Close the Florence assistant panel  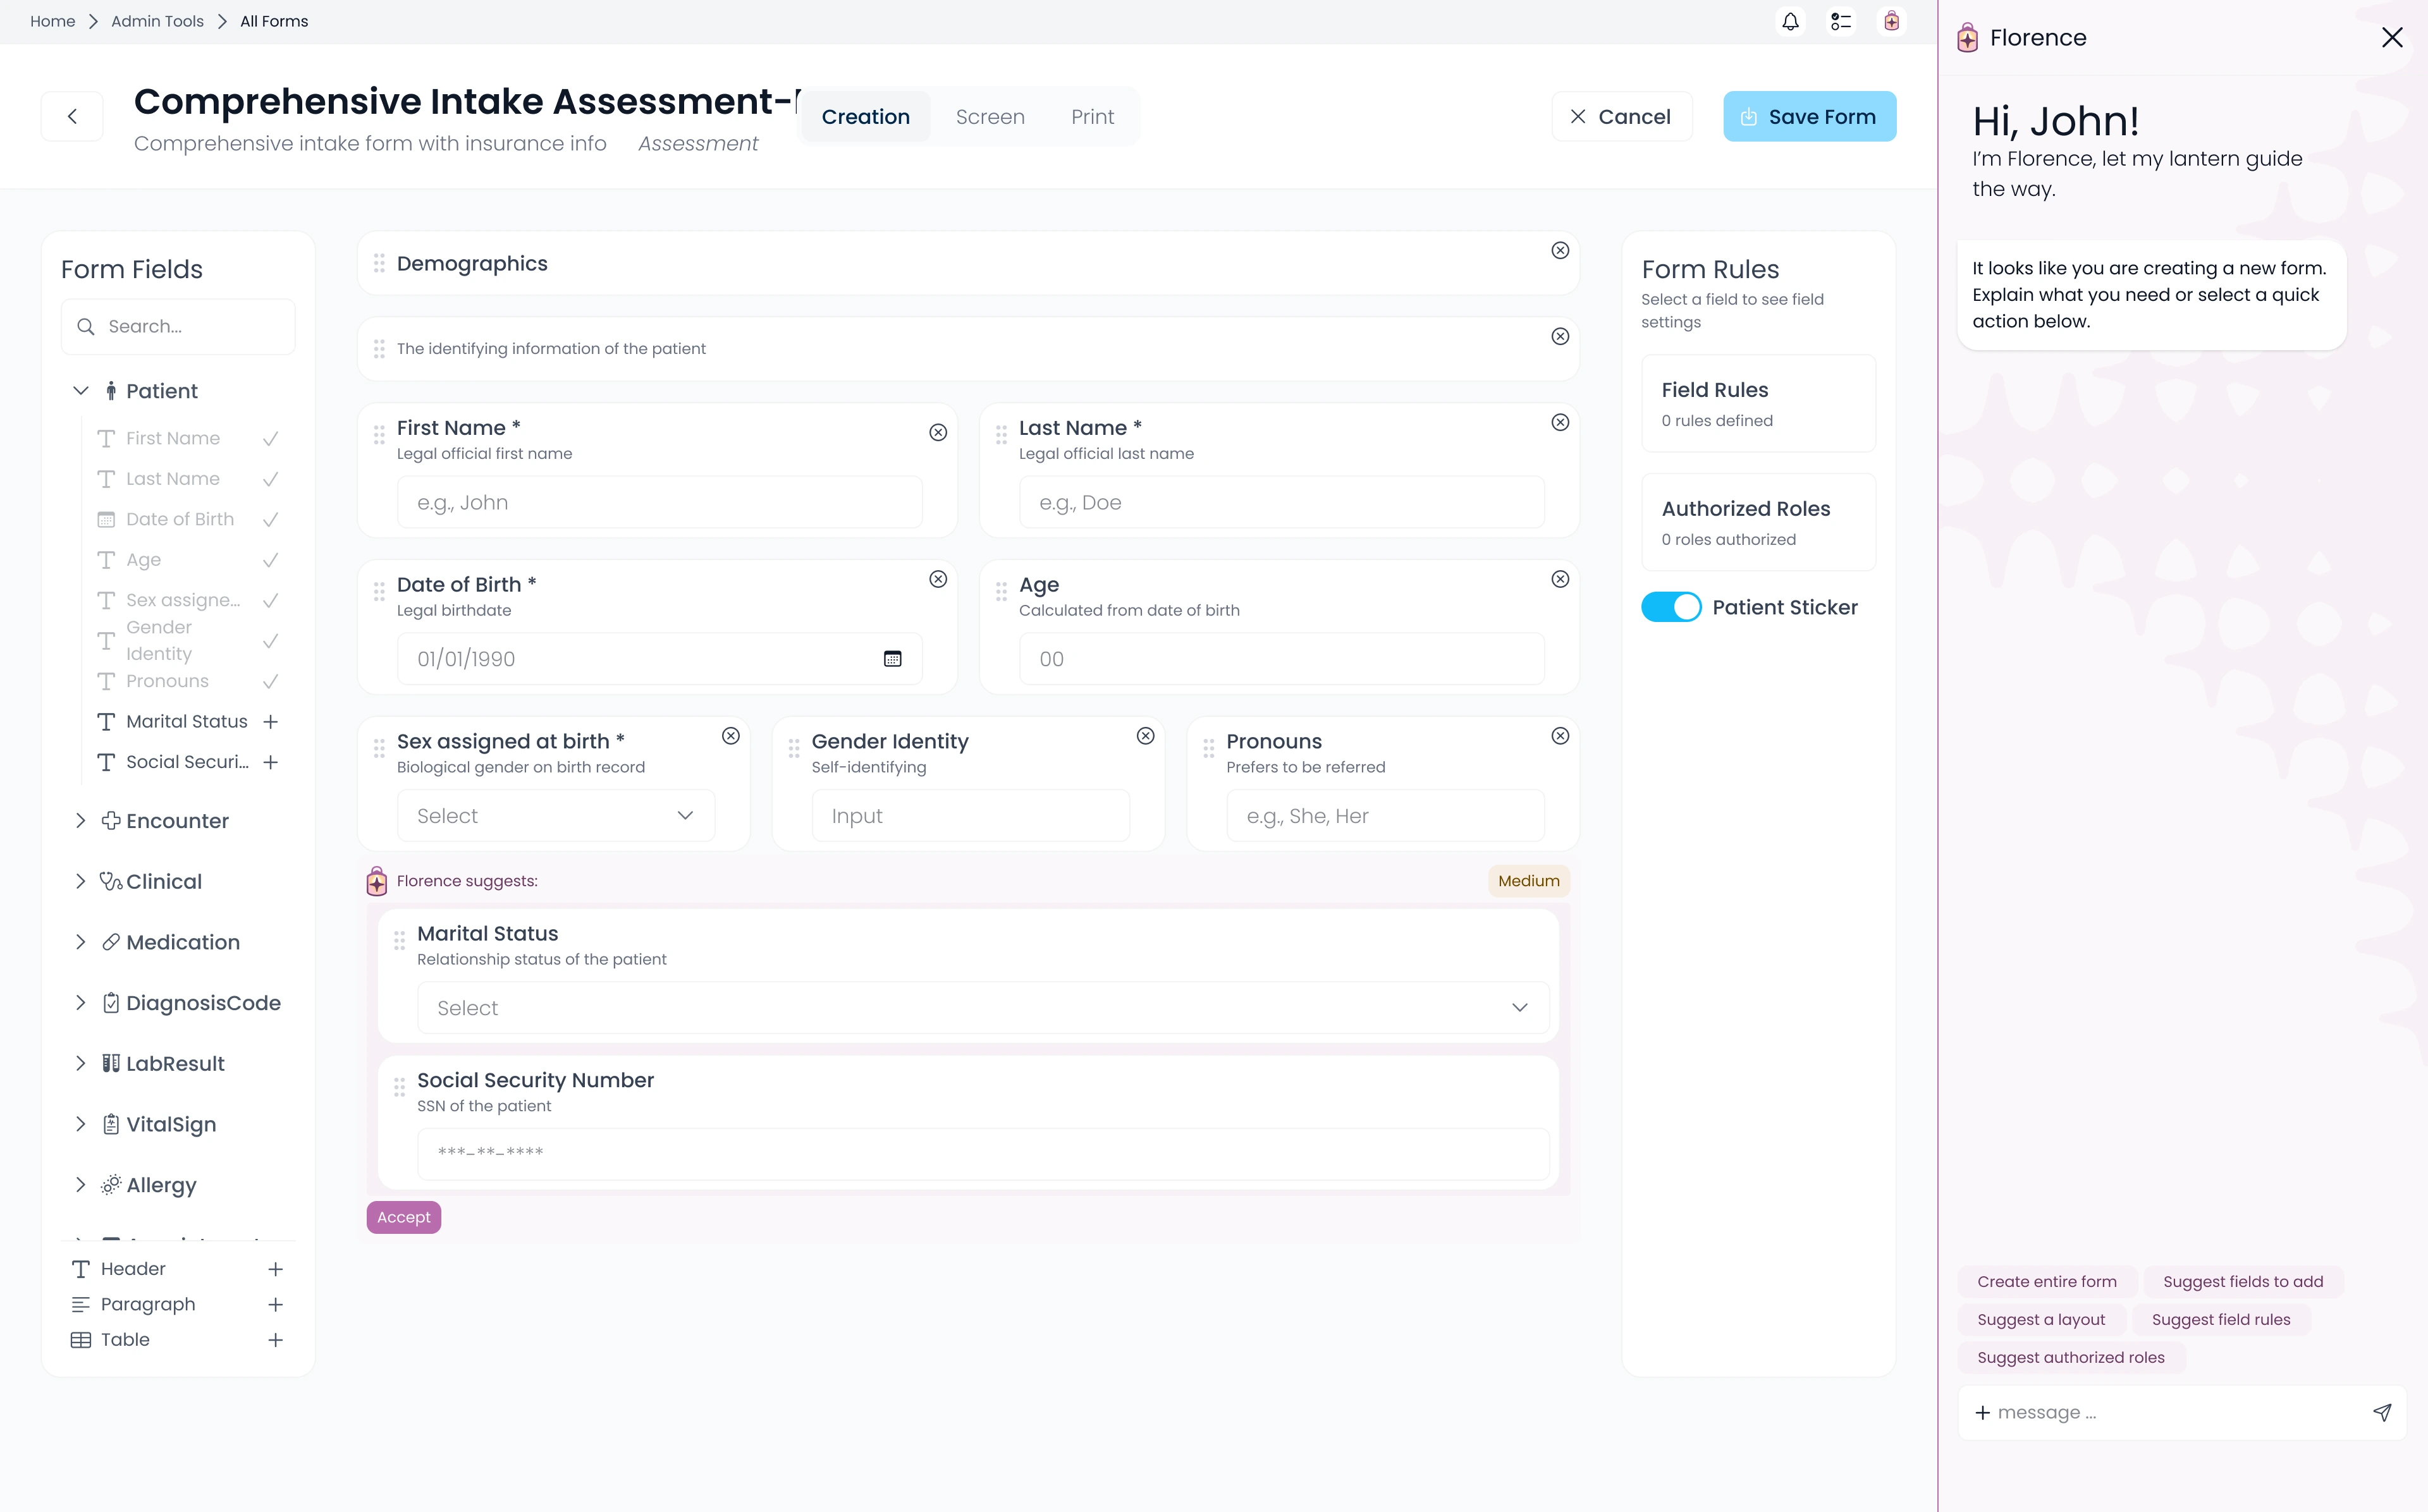pyautogui.click(x=2392, y=37)
